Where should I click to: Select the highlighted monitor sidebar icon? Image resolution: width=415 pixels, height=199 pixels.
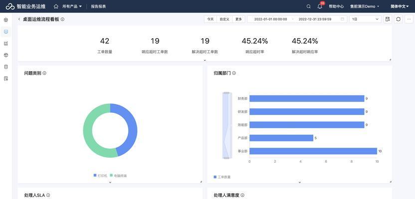pyautogui.click(x=6, y=32)
